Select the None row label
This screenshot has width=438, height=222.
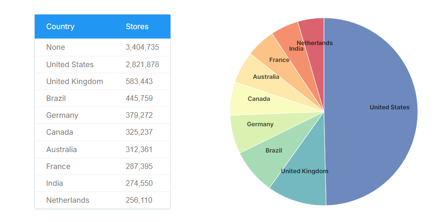[x=55, y=47]
